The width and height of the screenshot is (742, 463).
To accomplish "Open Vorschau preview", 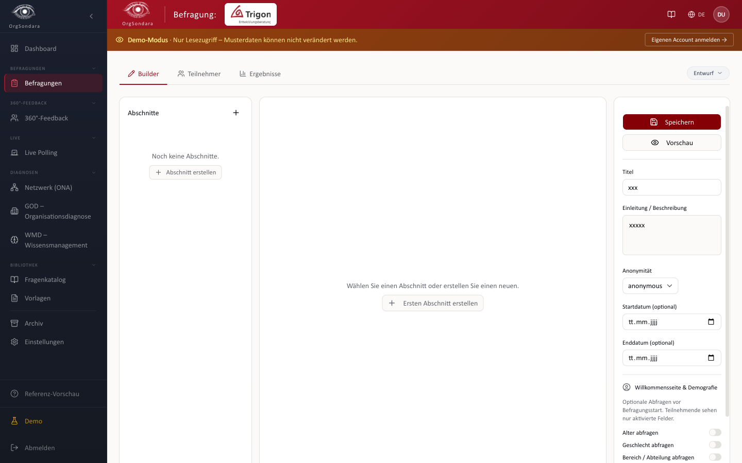I will coord(672,143).
